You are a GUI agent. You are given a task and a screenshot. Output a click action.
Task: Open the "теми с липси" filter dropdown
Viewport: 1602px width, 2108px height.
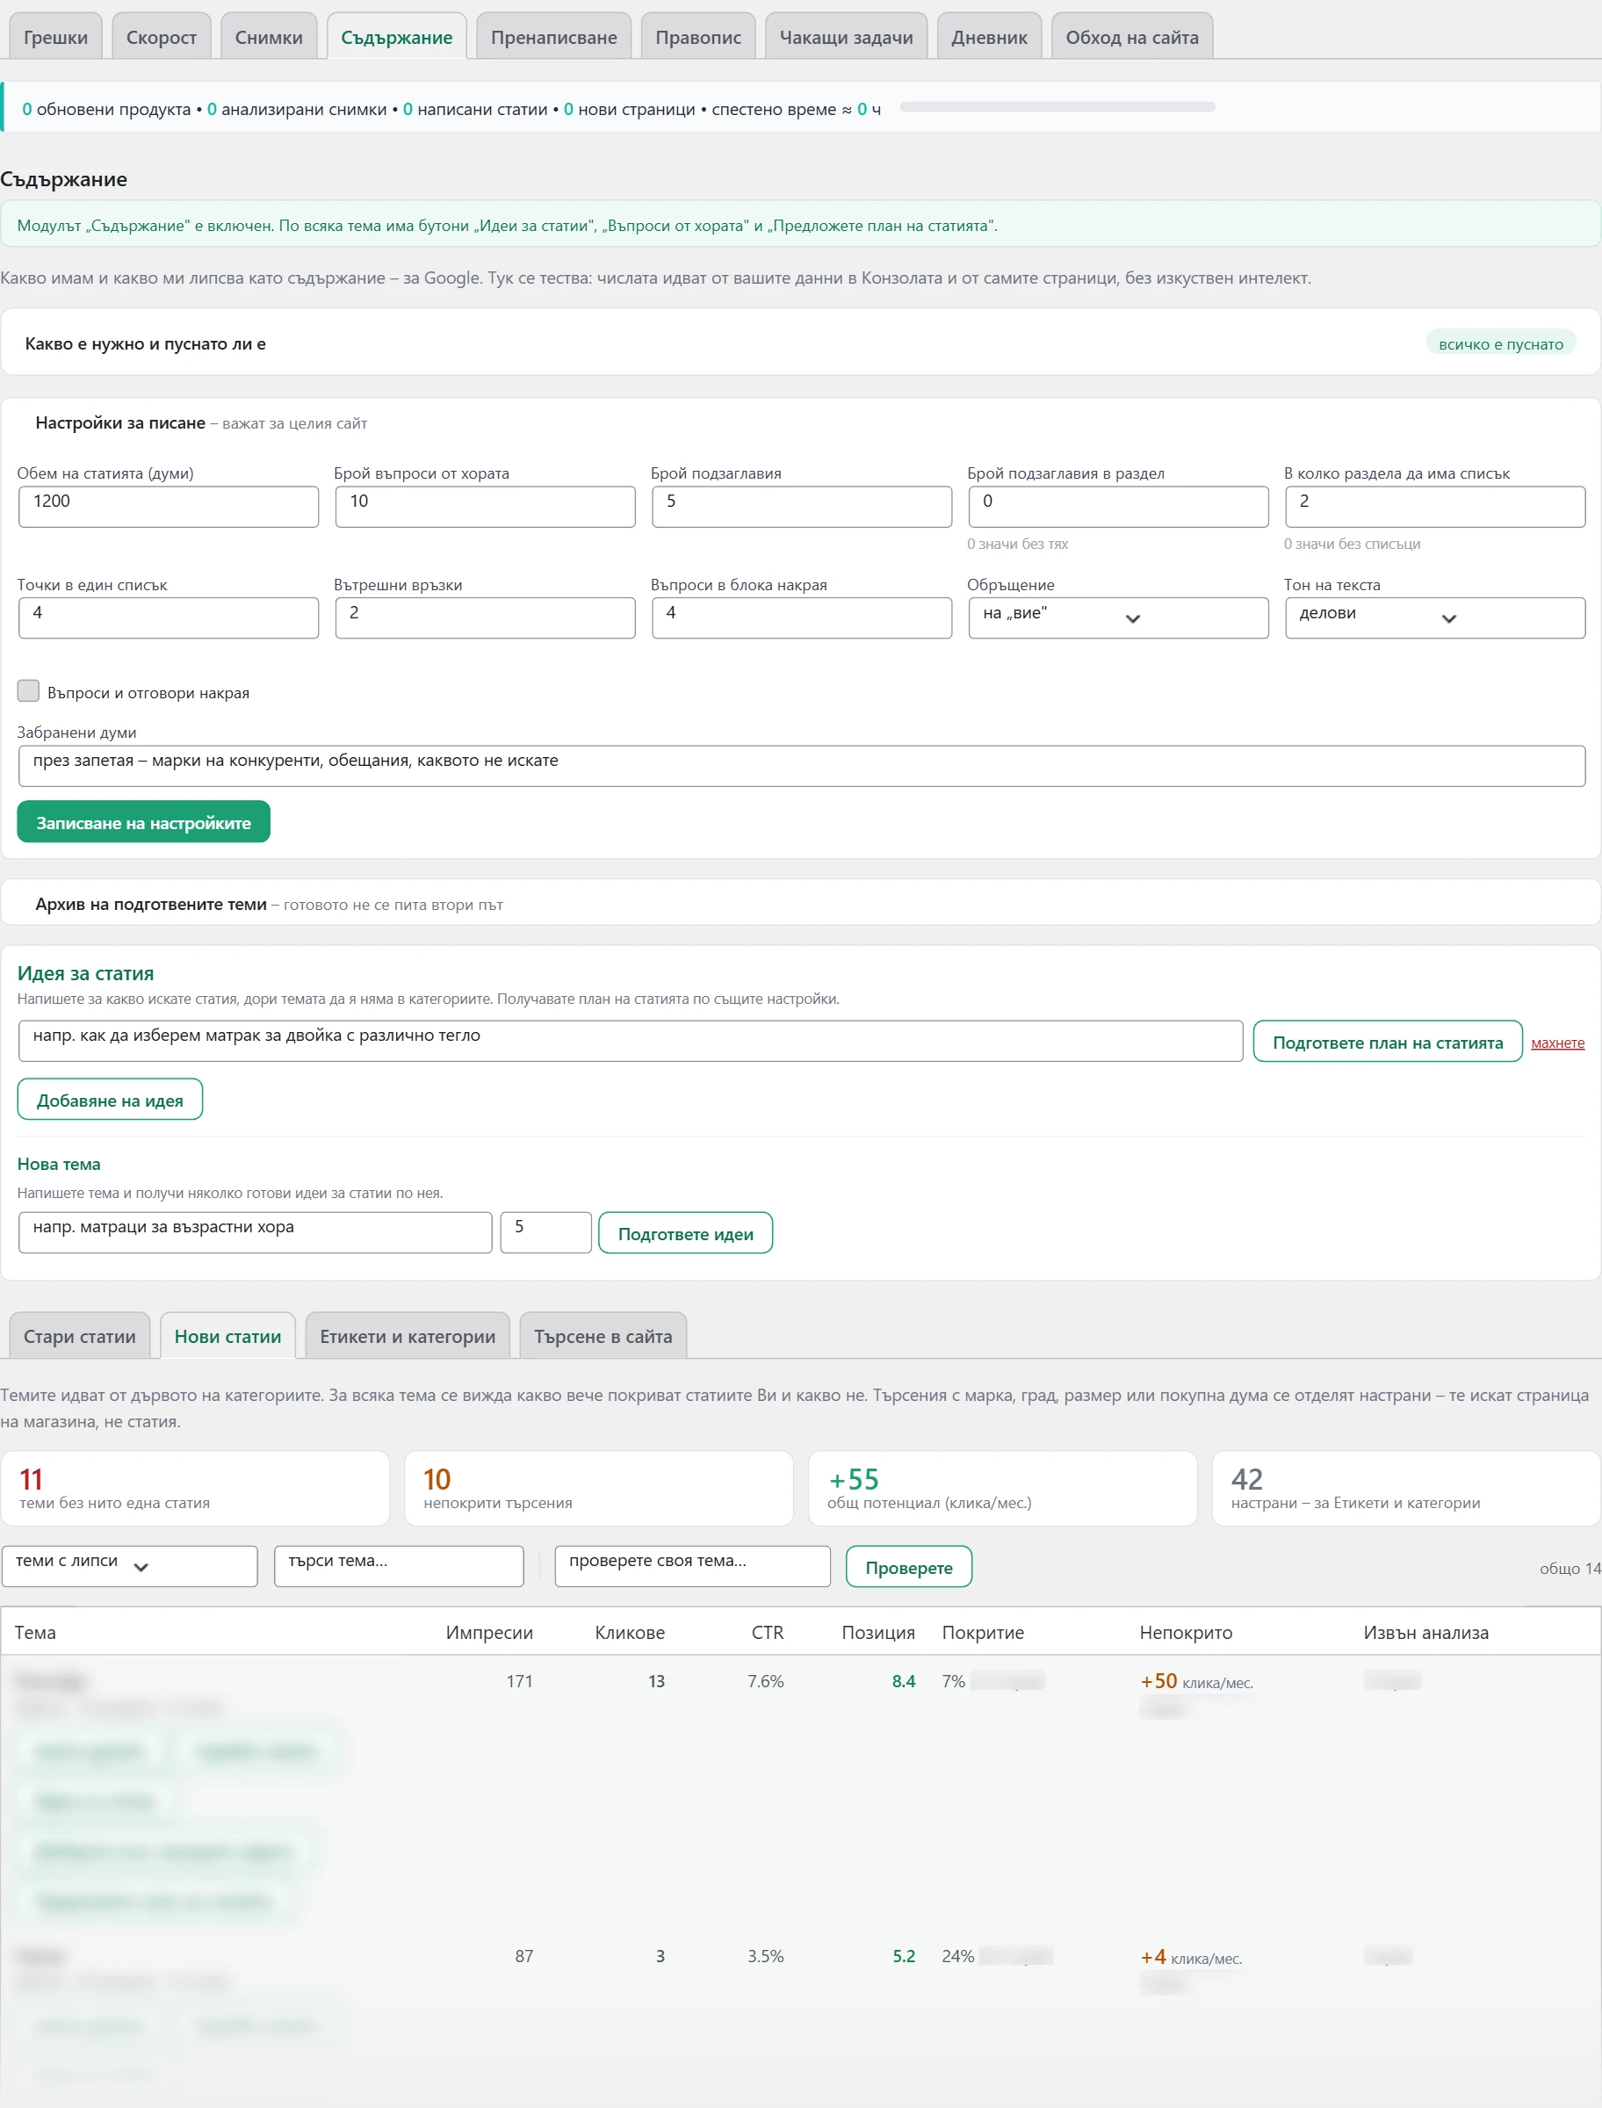tap(130, 1565)
